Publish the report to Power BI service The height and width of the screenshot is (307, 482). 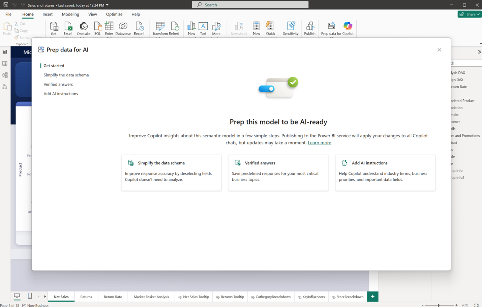click(x=309, y=28)
